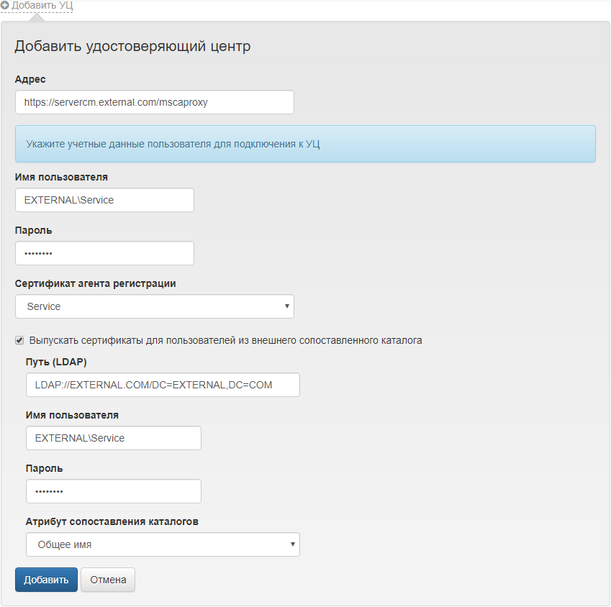Focus the Имя пользователя field below Путь (LDAP)

[113, 438]
